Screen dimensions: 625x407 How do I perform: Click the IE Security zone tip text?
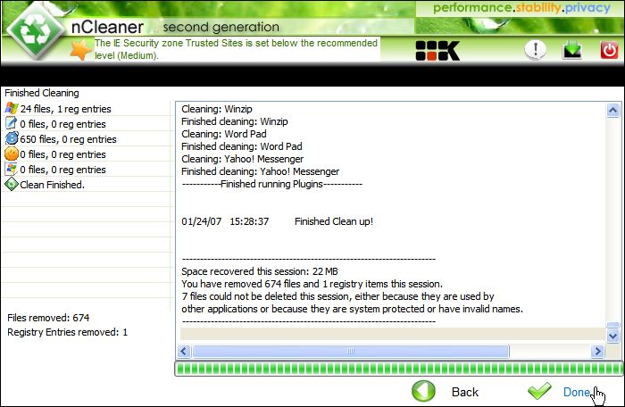[236, 49]
